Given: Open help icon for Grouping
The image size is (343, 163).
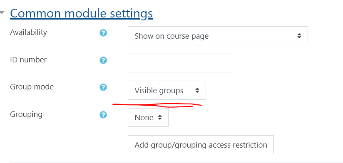Looking at the screenshot, I should point(103,115).
